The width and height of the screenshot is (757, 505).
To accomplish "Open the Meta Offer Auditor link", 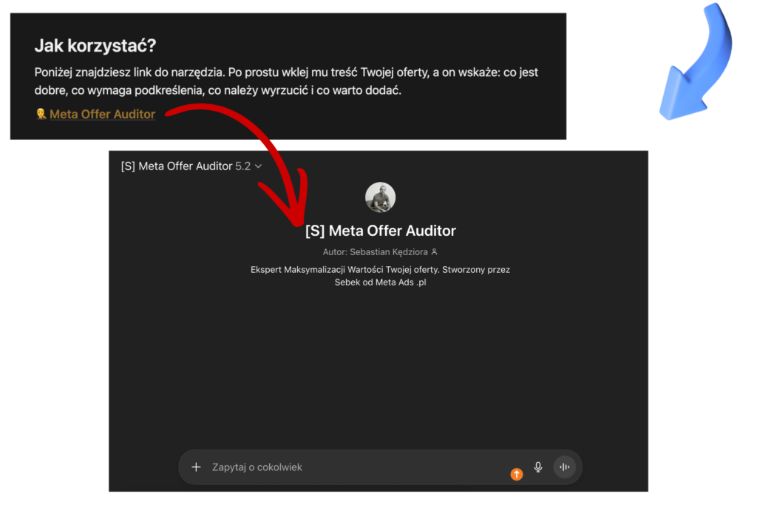I will [x=102, y=114].
